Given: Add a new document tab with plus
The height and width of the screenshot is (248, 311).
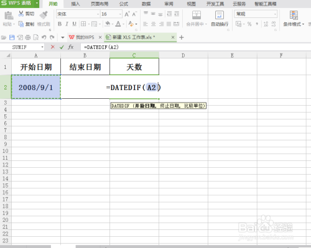Looking at the screenshot, I should pyautogui.click(x=182, y=37).
